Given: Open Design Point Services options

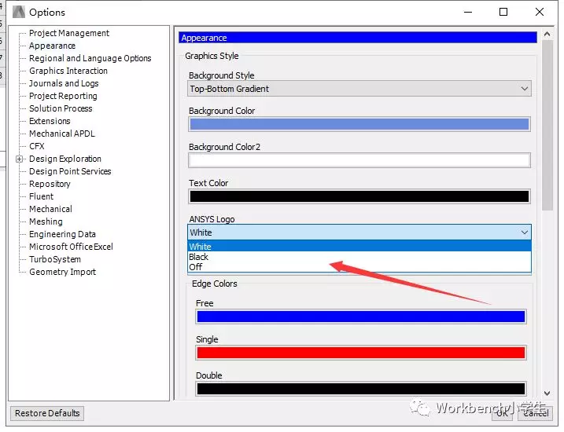Looking at the screenshot, I should [x=70, y=171].
